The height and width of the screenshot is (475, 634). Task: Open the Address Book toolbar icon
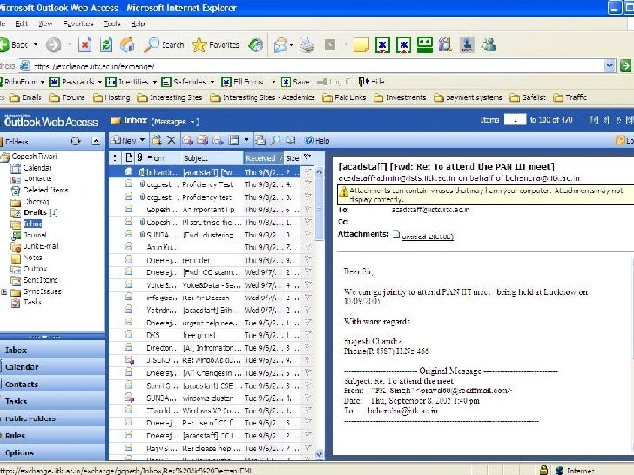click(x=290, y=141)
